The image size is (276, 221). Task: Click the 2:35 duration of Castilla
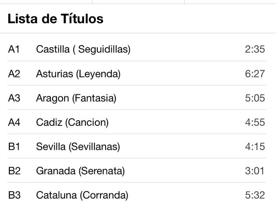point(255,50)
